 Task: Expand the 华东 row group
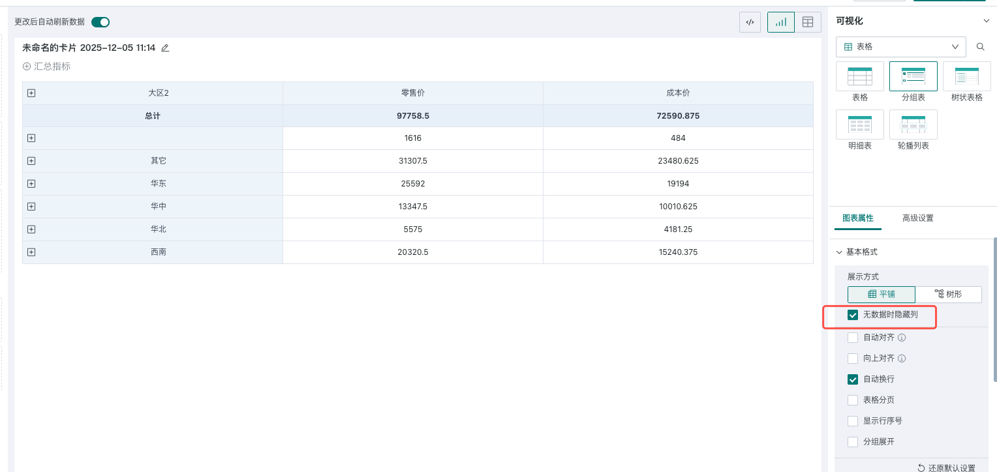[x=31, y=184]
